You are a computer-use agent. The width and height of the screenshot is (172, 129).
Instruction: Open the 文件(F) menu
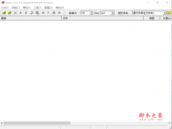pyautogui.click(x=5, y=8)
